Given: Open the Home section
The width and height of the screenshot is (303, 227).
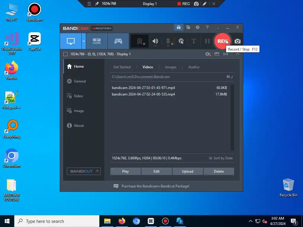Looking at the screenshot, I should (84, 67).
